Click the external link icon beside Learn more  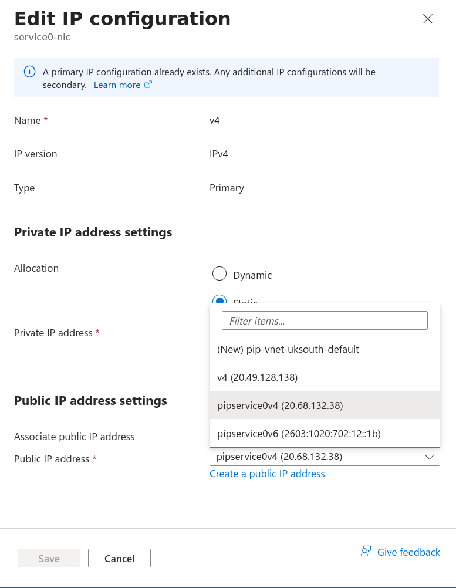click(x=148, y=85)
